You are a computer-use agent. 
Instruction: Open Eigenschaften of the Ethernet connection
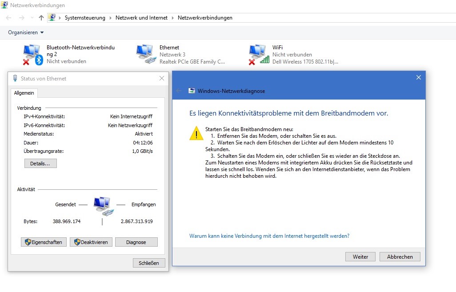click(44, 242)
